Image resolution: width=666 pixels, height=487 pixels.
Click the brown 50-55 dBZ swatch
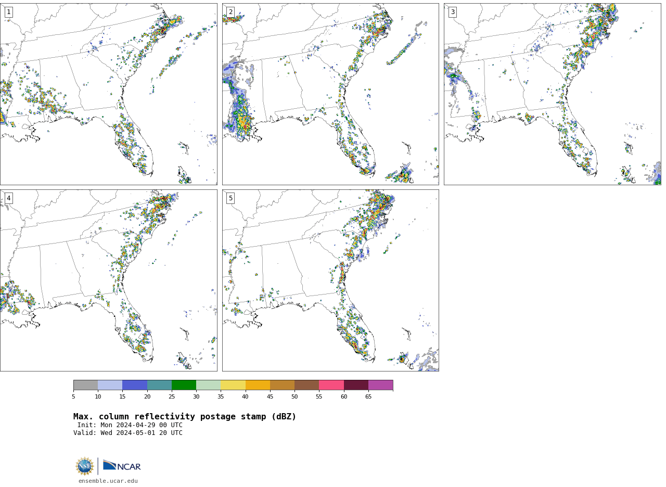pyautogui.click(x=306, y=385)
